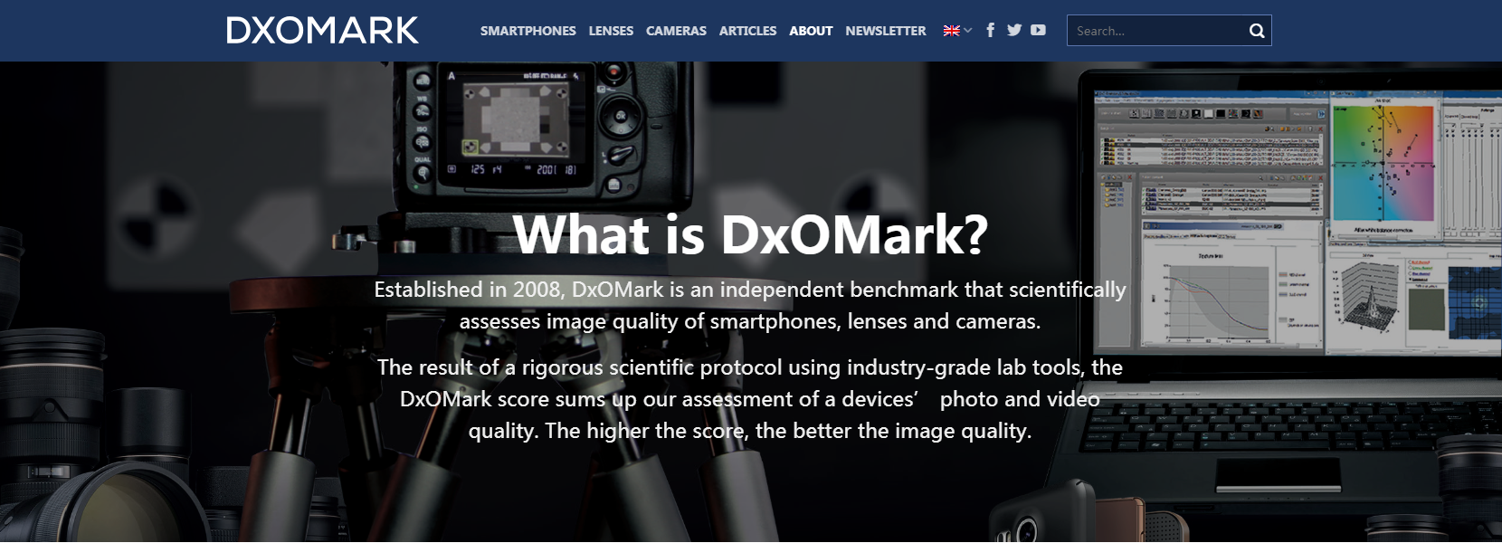This screenshot has height=543, width=1502.
Task: Visit the YouTube channel icon
Action: [1038, 30]
